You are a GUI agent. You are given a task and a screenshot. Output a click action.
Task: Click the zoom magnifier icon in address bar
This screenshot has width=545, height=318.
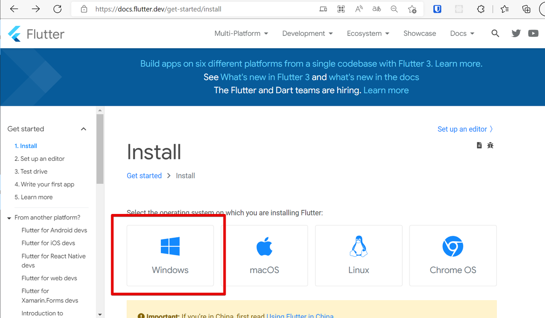pyautogui.click(x=394, y=9)
